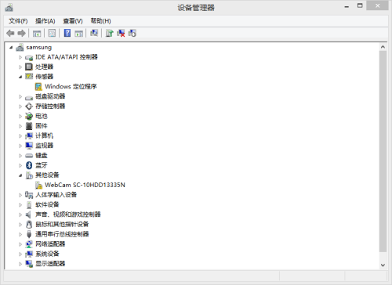Click the 蓝牙 Bluetooth icon
This screenshot has height=285, width=392.
[x=29, y=165]
